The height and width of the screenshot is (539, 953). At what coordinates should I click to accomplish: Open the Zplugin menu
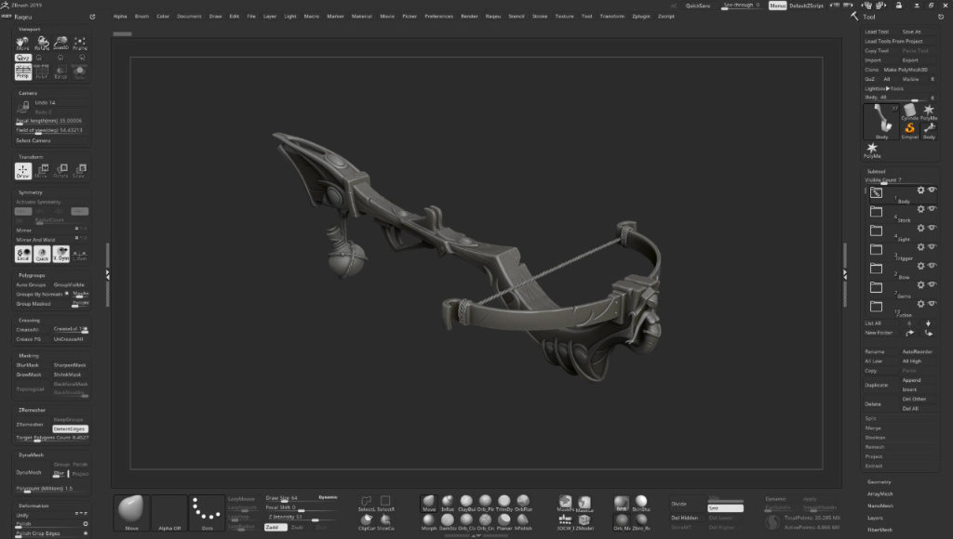pos(641,17)
